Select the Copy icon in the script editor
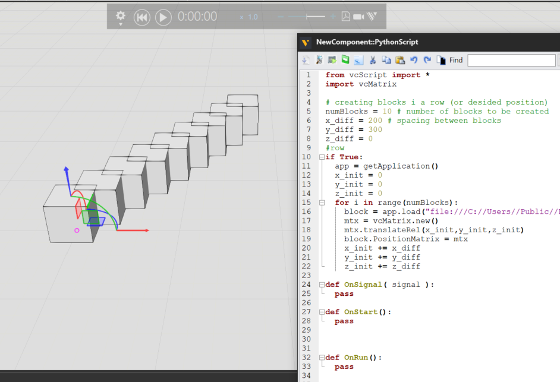The width and height of the screenshot is (560, 382). coord(386,60)
